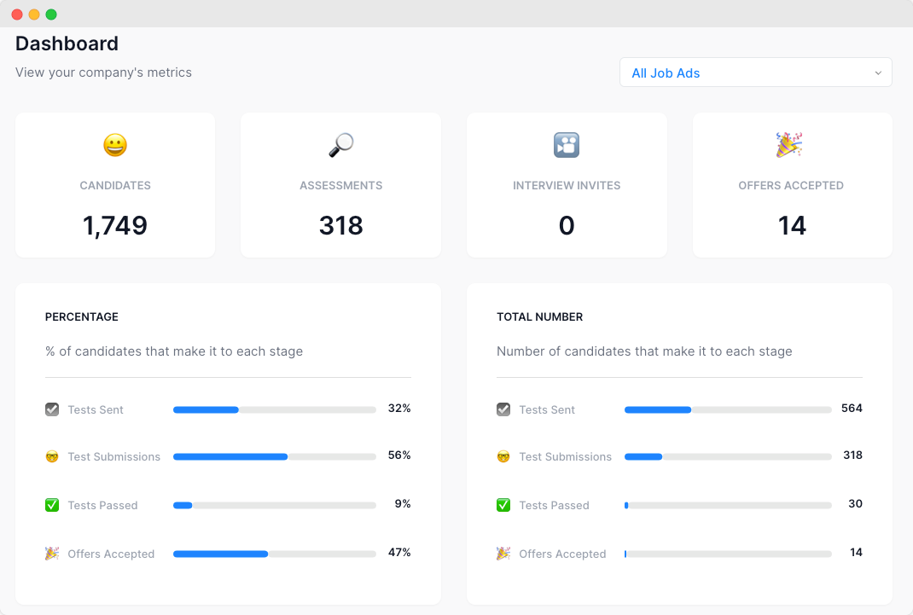The image size is (913, 615).
Task: Click the Candidates count of 1,749
Action: click(x=114, y=225)
